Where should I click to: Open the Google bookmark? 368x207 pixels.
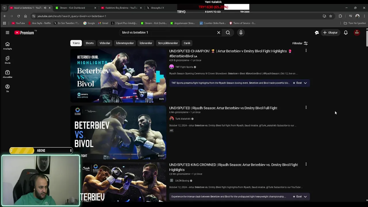[x=89, y=23]
